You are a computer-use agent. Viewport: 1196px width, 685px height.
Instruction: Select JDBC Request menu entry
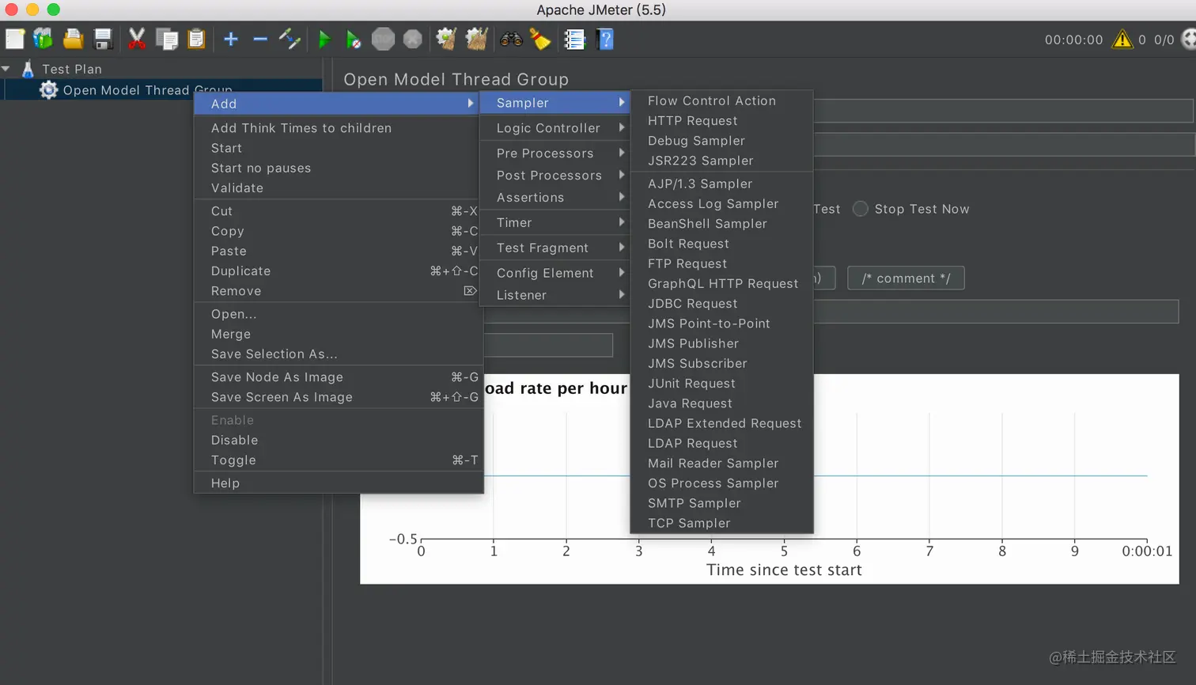(721, 304)
